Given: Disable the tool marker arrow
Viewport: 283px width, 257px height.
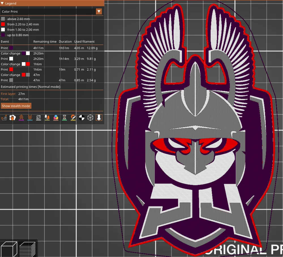Looking at the screenshot, I should (x=99, y=117).
